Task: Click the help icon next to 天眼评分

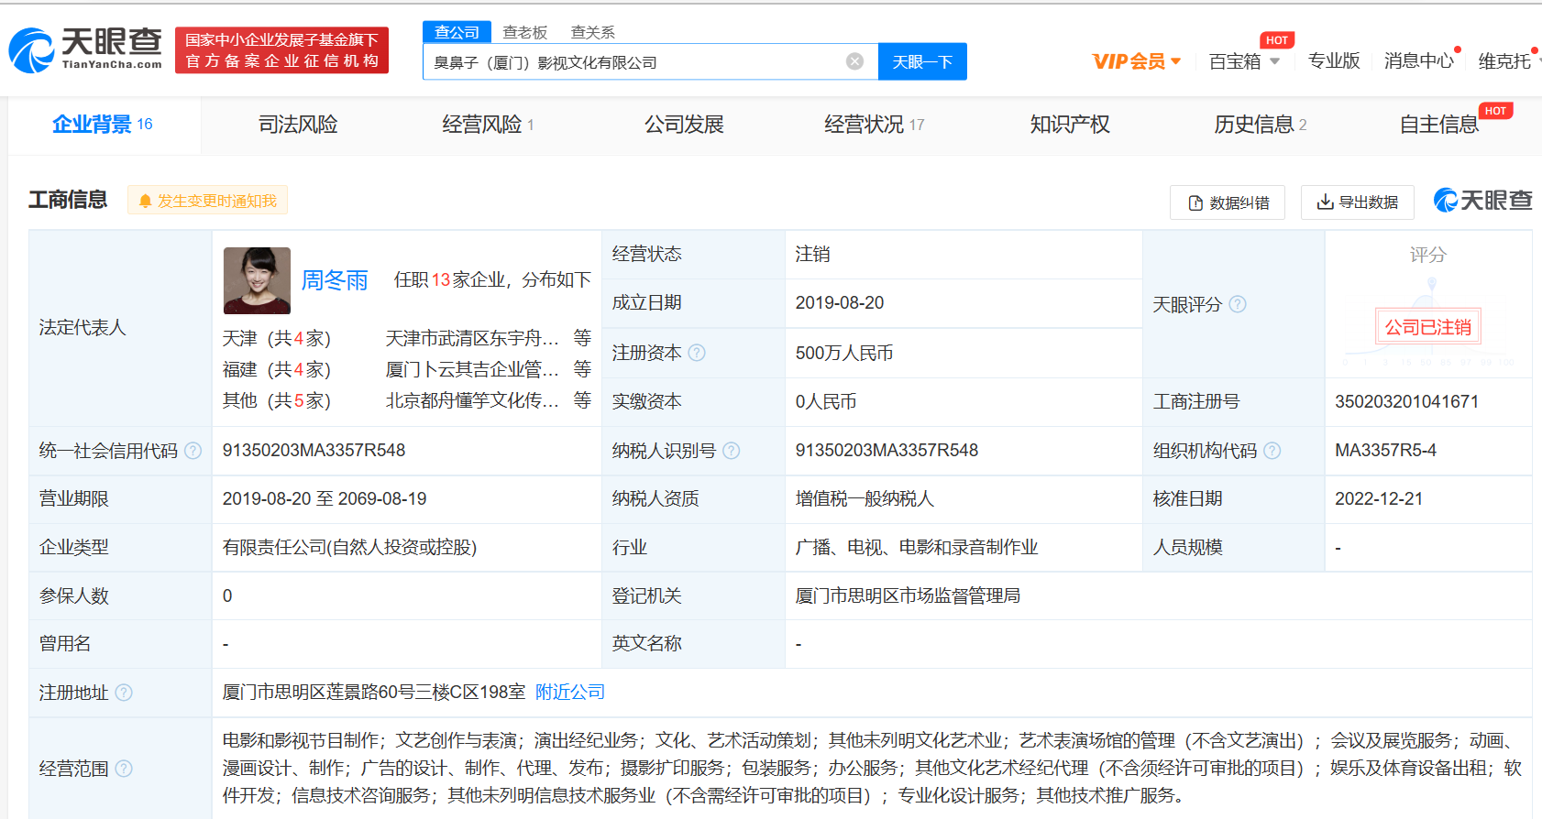Action: pyautogui.click(x=1238, y=304)
